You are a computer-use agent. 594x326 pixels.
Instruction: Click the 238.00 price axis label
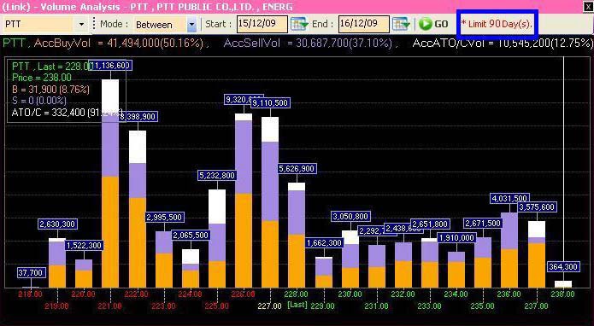[x=562, y=294]
